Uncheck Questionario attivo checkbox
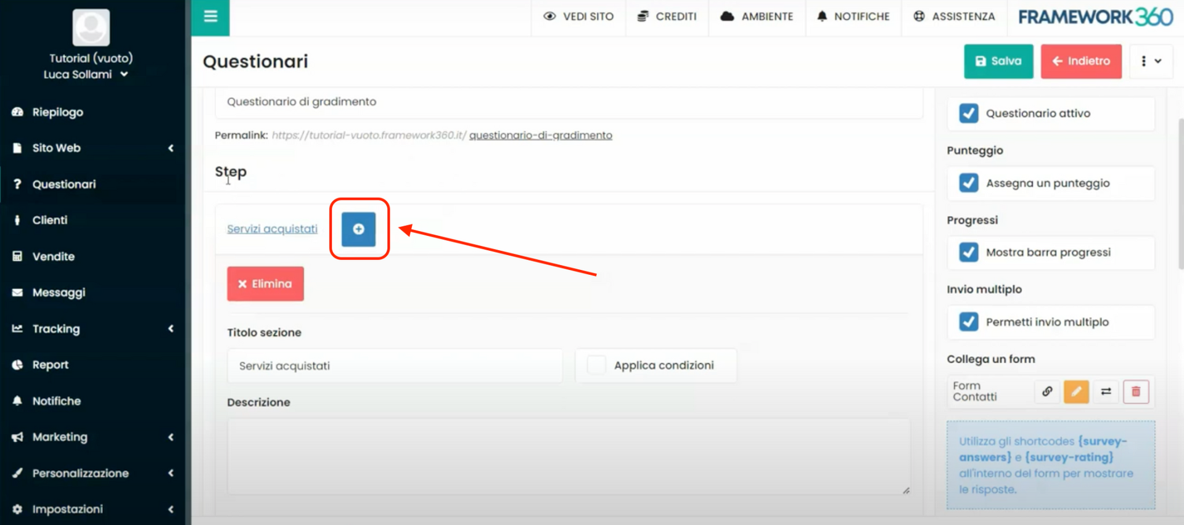Screen dimensions: 1184x525 tap(968, 113)
